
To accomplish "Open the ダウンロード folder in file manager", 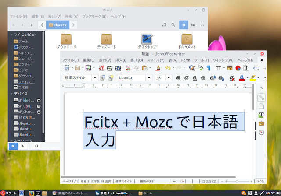I will pyautogui.click(x=66, y=41).
